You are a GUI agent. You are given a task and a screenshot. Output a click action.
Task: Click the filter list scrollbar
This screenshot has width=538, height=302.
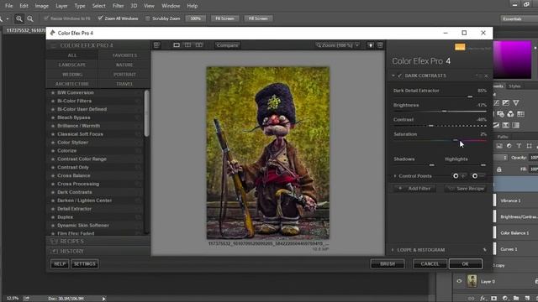(147, 113)
